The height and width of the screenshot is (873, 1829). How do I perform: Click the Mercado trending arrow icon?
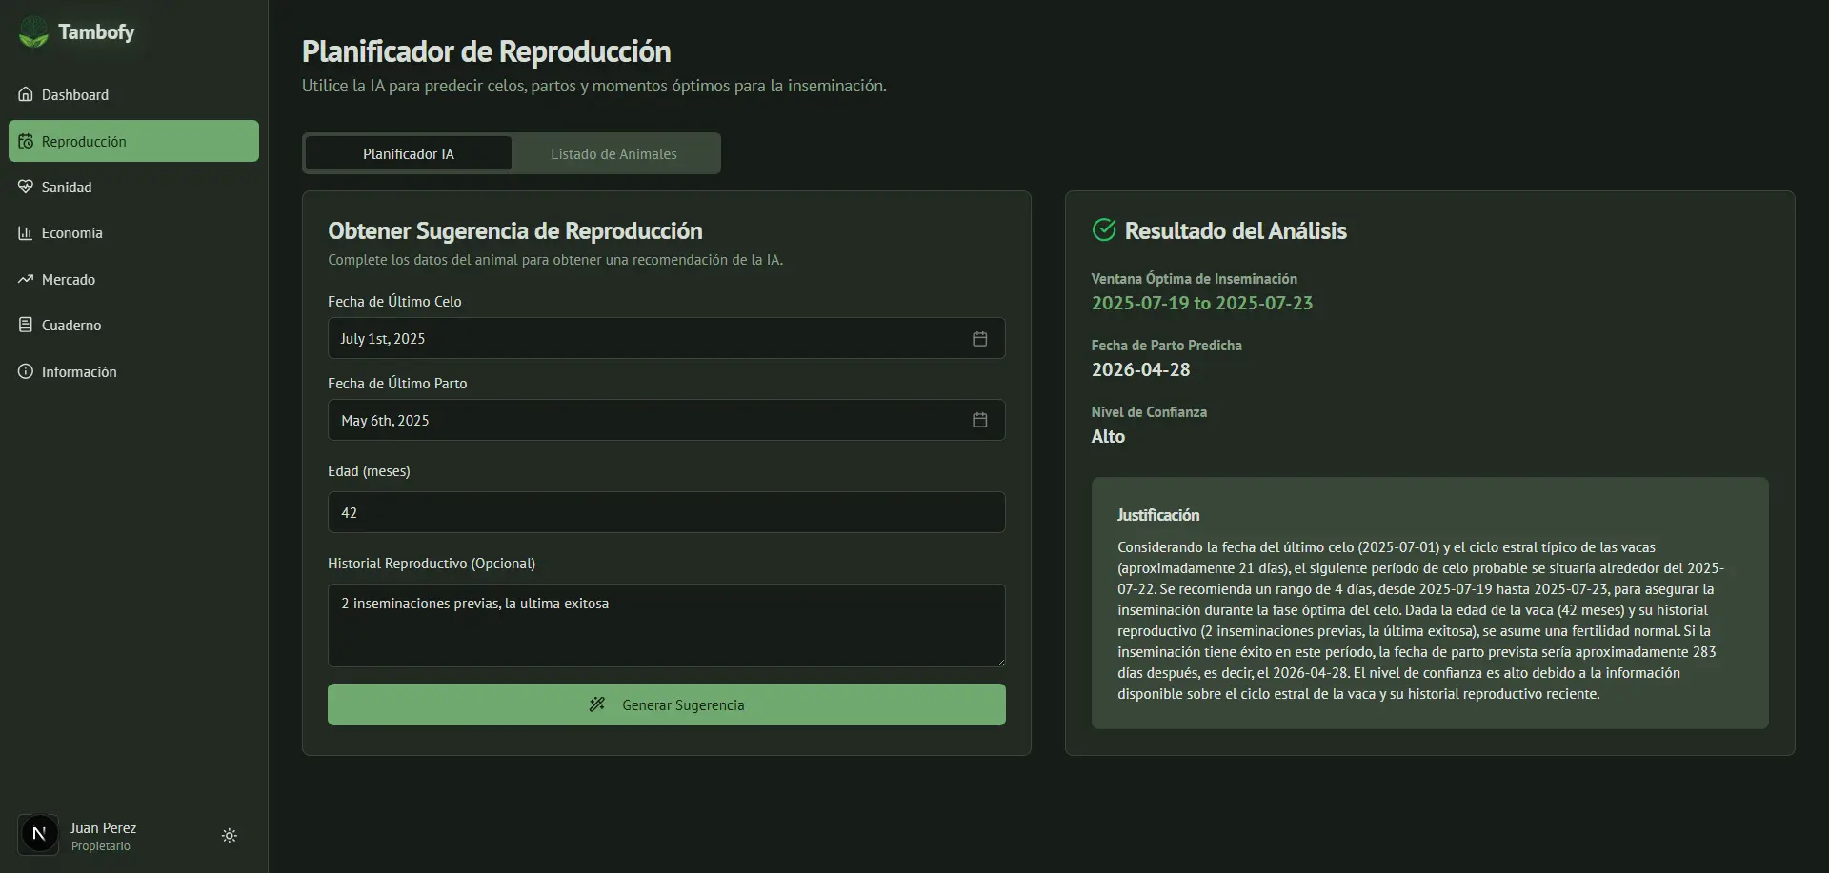pyautogui.click(x=26, y=279)
